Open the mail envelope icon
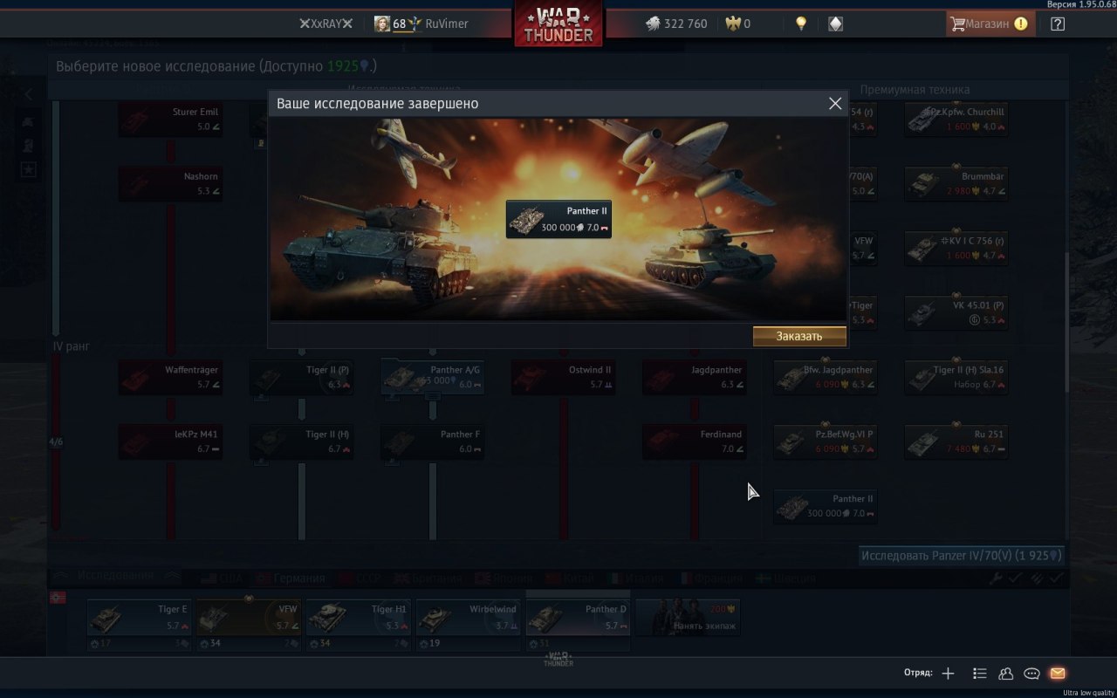1117x698 pixels. [x=1058, y=674]
